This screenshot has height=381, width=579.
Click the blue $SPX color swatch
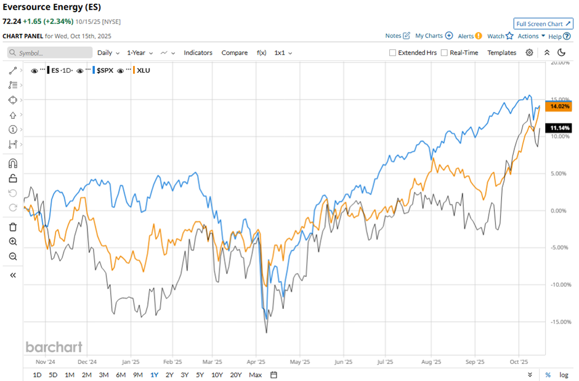[x=94, y=70]
